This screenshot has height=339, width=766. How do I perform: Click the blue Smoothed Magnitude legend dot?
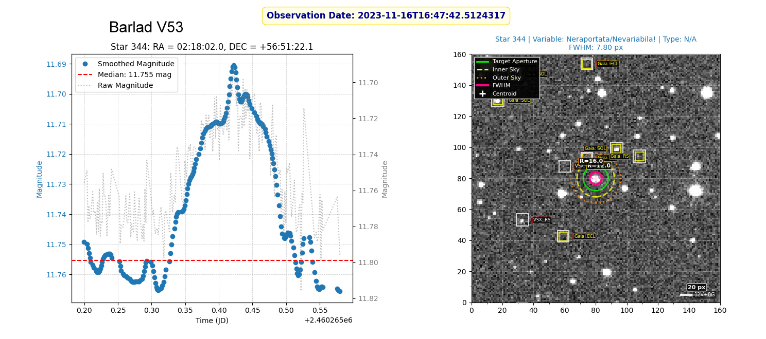coord(85,64)
